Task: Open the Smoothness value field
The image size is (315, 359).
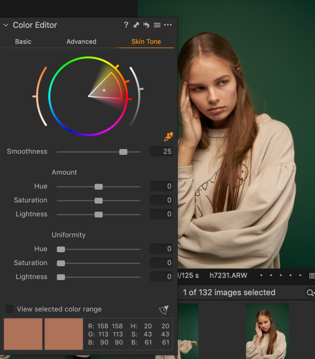Action: (x=161, y=151)
